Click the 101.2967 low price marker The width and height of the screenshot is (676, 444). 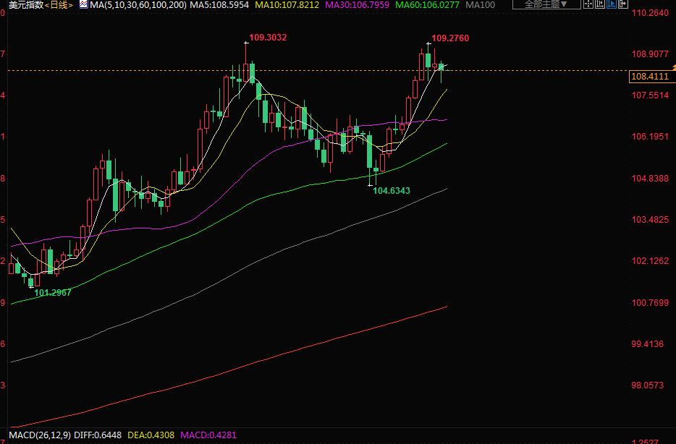coord(53,292)
